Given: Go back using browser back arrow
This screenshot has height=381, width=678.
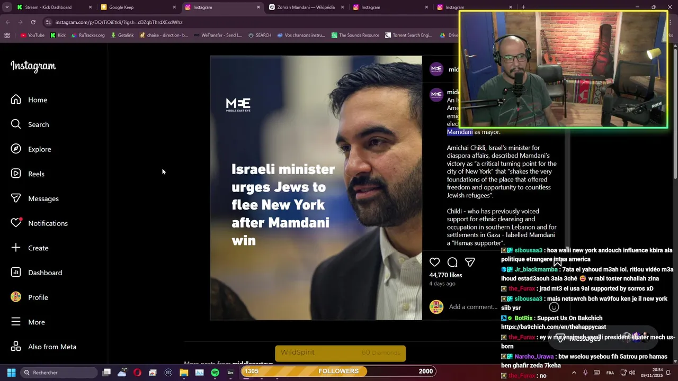Looking at the screenshot, I should [x=7, y=22].
